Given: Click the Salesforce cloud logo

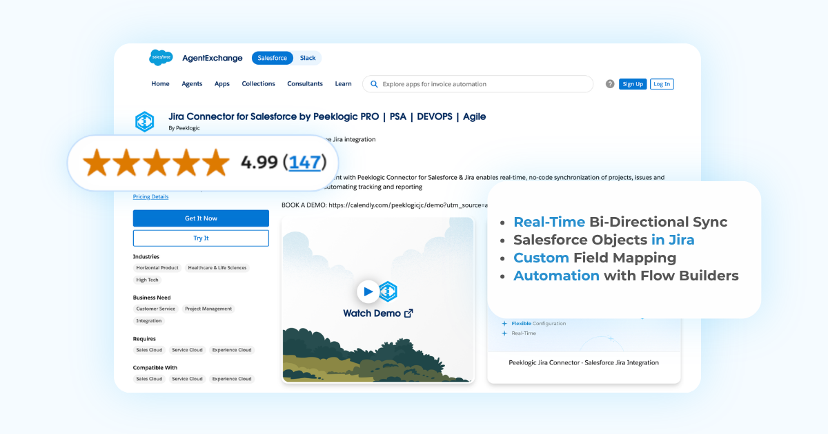Looking at the screenshot, I should click(161, 58).
